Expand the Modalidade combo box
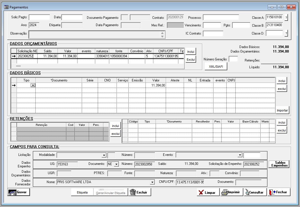 click(x=104, y=155)
